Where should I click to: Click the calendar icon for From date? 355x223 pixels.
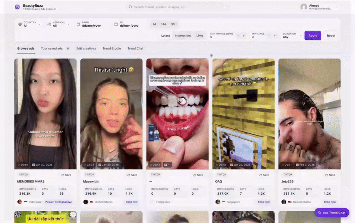click(x=78, y=24)
